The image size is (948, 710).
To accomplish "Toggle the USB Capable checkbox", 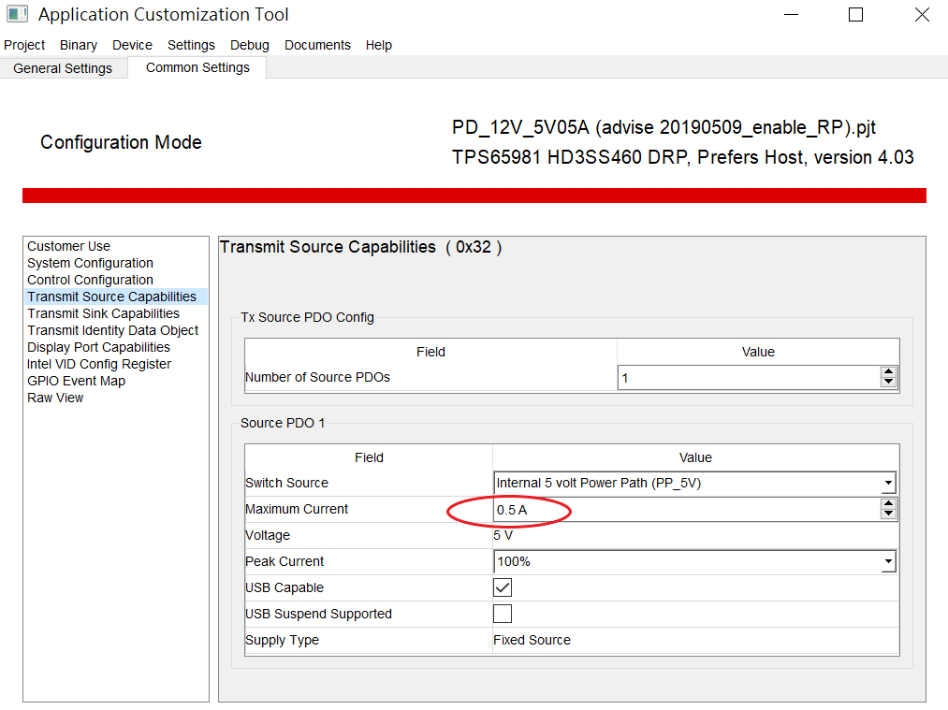I will [503, 587].
